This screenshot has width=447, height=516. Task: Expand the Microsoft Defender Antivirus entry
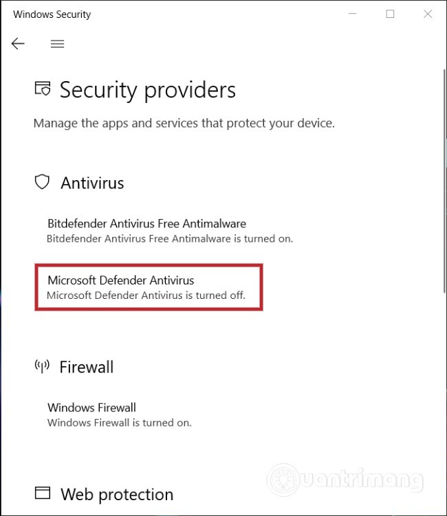pos(121,280)
